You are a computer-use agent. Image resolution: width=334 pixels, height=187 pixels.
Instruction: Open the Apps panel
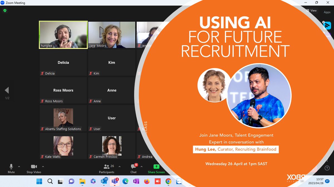click(327, 12)
